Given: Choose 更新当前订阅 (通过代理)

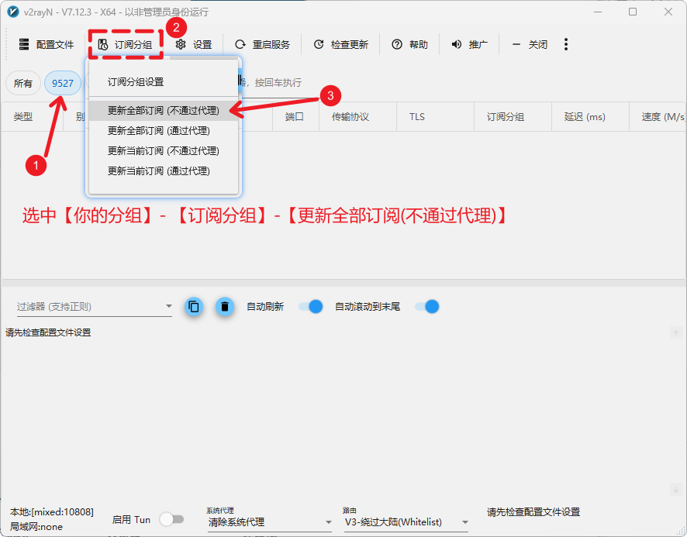Looking at the screenshot, I should (164, 170).
